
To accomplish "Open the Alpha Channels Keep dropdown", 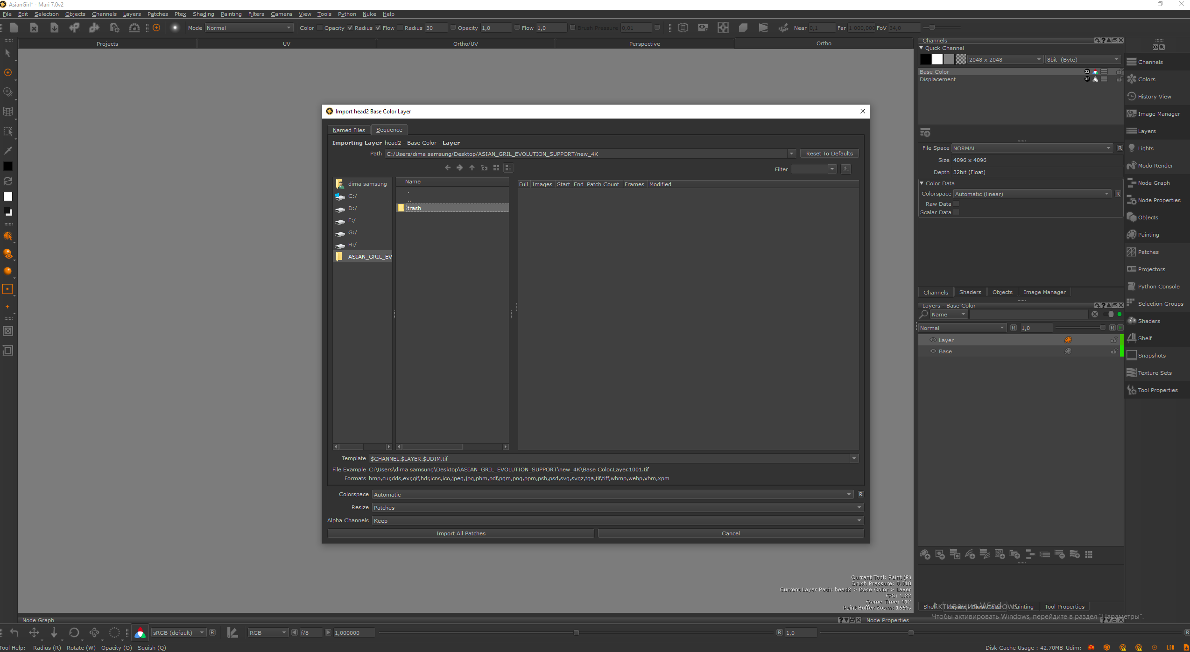I will (x=617, y=521).
